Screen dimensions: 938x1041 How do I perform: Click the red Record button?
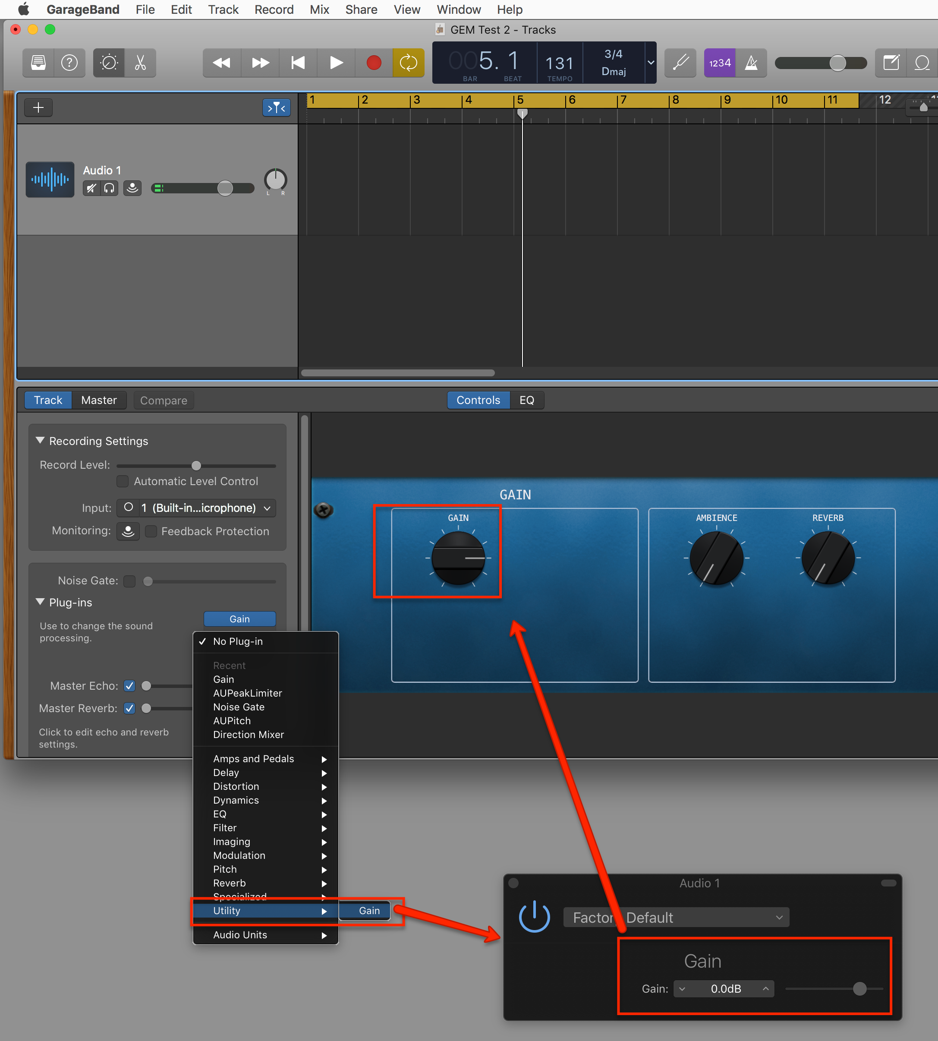click(374, 63)
